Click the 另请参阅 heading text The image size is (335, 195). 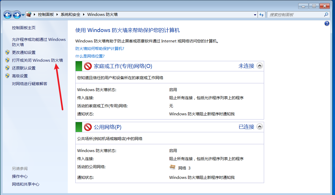(x=20, y=168)
